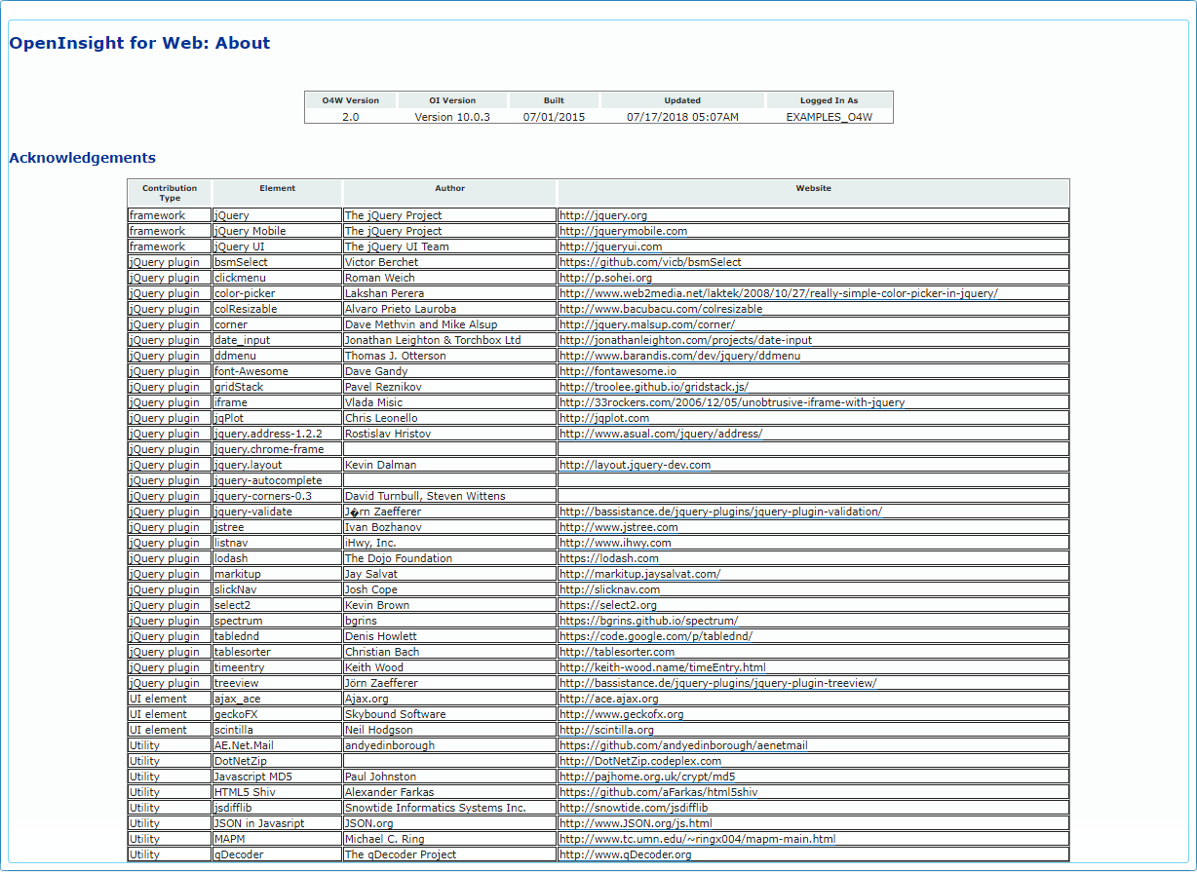Click the colResizable element cell
This screenshot has width=1197, height=872.
(278, 309)
